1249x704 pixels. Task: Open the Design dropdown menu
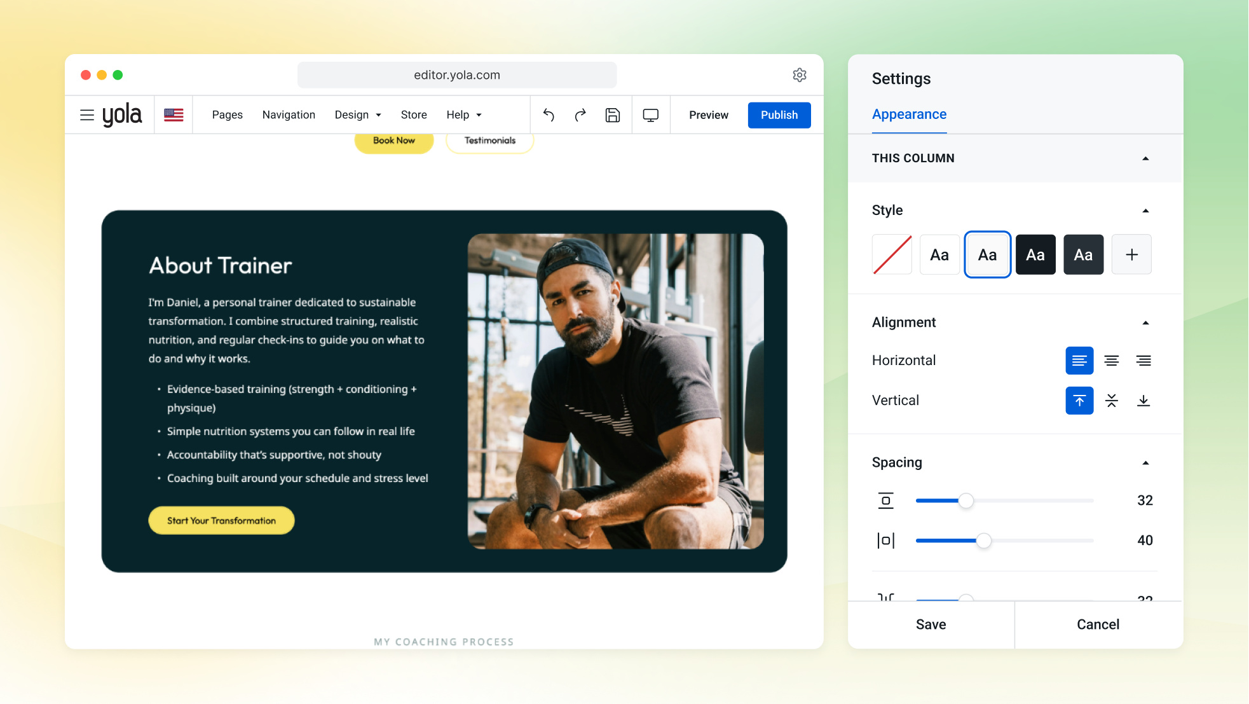click(358, 115)
